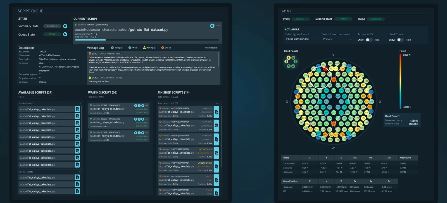This screenshot has height=203, width=447.
Task: Select actuator 426 on the mirror map
Action: coord(334,80)
